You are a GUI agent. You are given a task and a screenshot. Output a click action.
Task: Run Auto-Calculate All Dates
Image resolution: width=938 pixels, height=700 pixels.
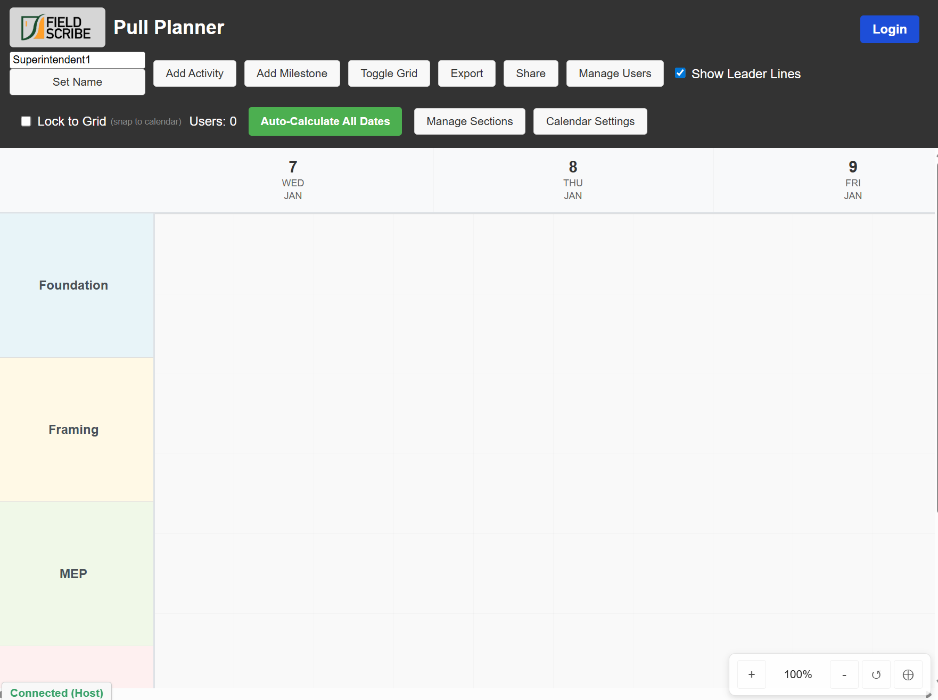coord(325,121)
